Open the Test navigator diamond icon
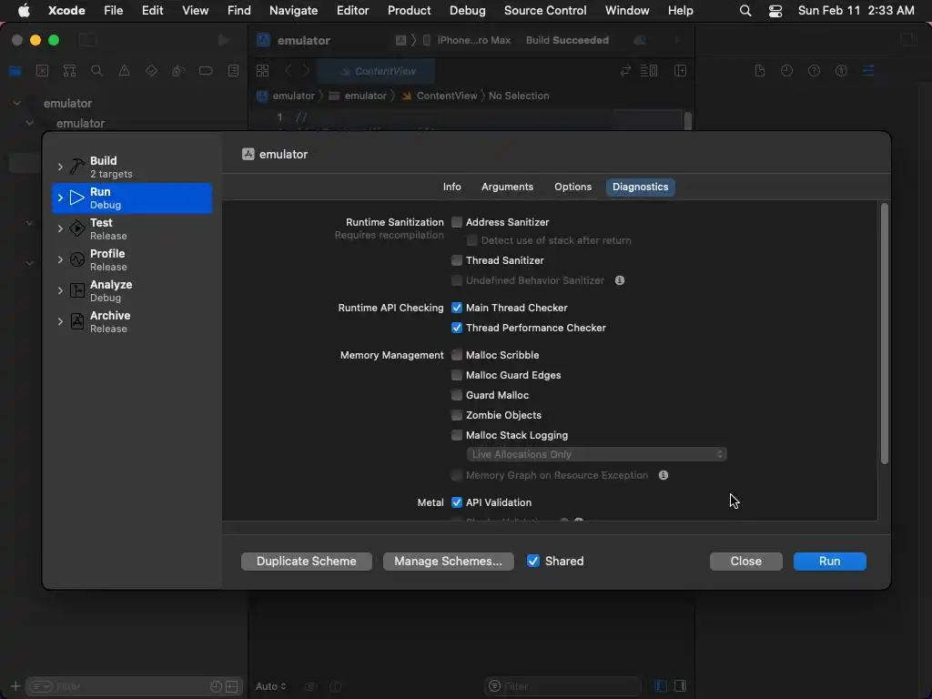Viewport: 932px width, 699px height. 151,71
